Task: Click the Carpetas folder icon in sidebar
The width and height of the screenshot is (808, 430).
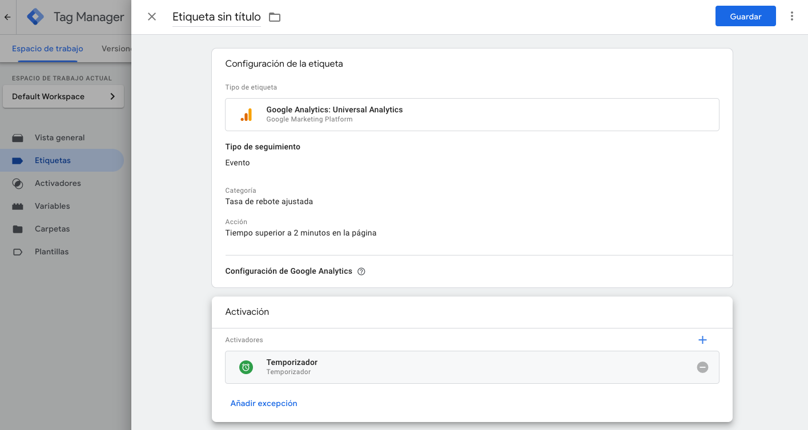Action: pyautogui.click(x=18, y=229)
